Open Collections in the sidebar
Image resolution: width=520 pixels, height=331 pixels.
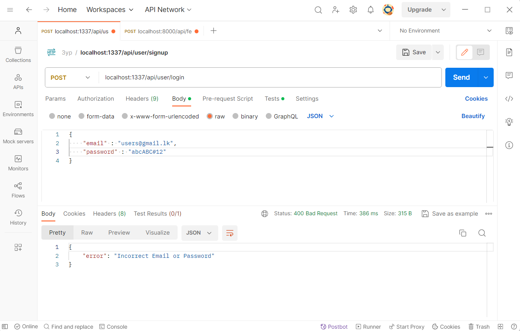[18, 55]
